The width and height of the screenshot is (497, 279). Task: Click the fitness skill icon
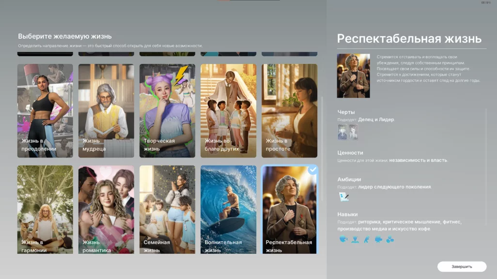[367, 239]
